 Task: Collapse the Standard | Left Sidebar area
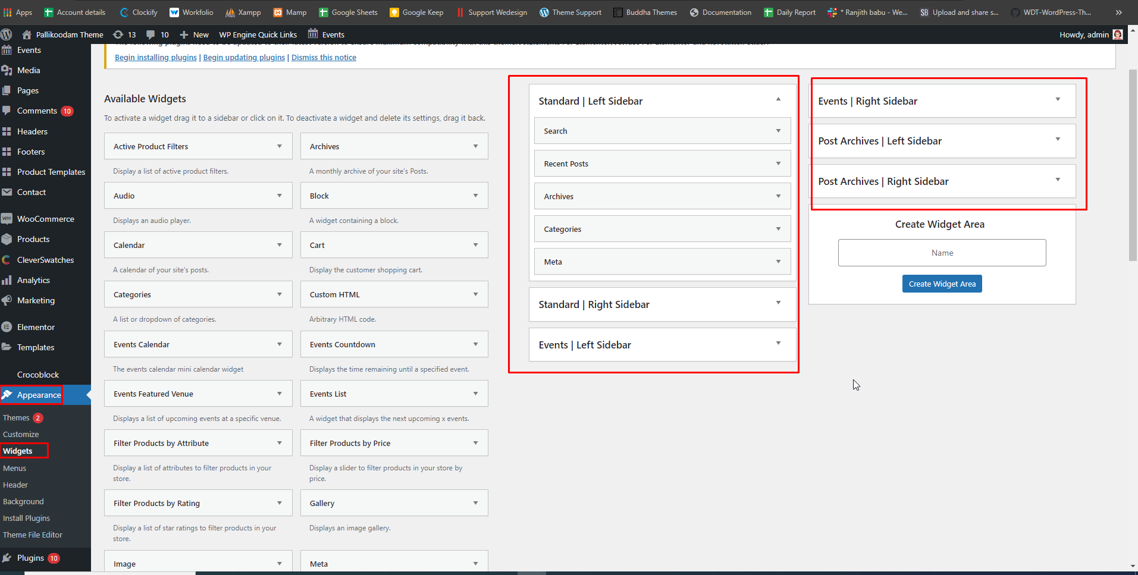pos(778,99)
